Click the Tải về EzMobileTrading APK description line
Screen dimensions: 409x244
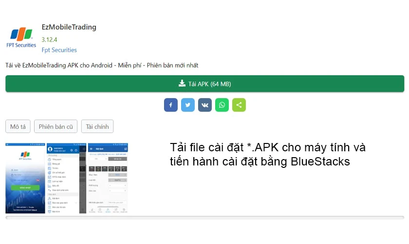[x=102, y=65]
